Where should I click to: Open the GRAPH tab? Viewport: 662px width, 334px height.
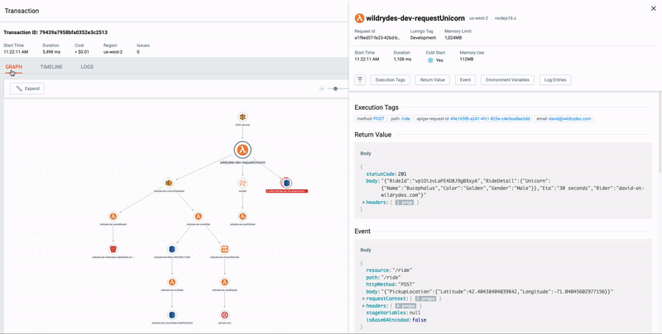point(14,67)
